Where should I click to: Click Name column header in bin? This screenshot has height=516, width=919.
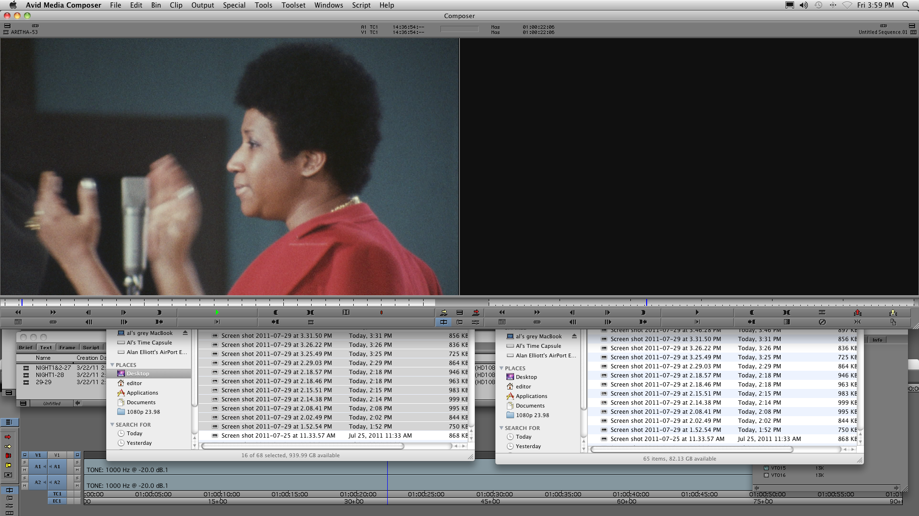(x=43, y=358)
